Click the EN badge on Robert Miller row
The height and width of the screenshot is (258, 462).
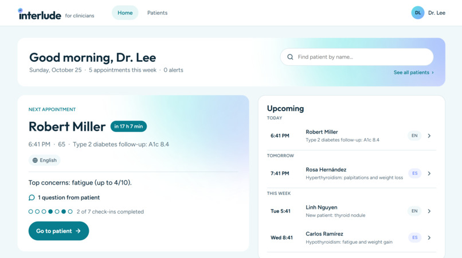[x=414, y=136]
